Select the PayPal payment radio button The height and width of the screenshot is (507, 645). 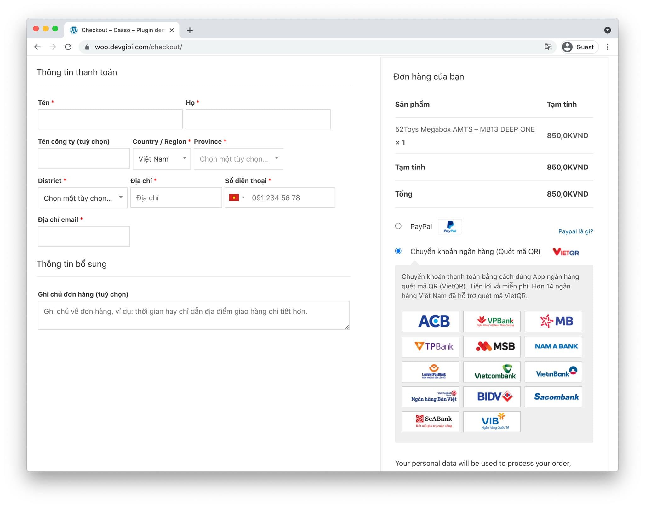398,226
